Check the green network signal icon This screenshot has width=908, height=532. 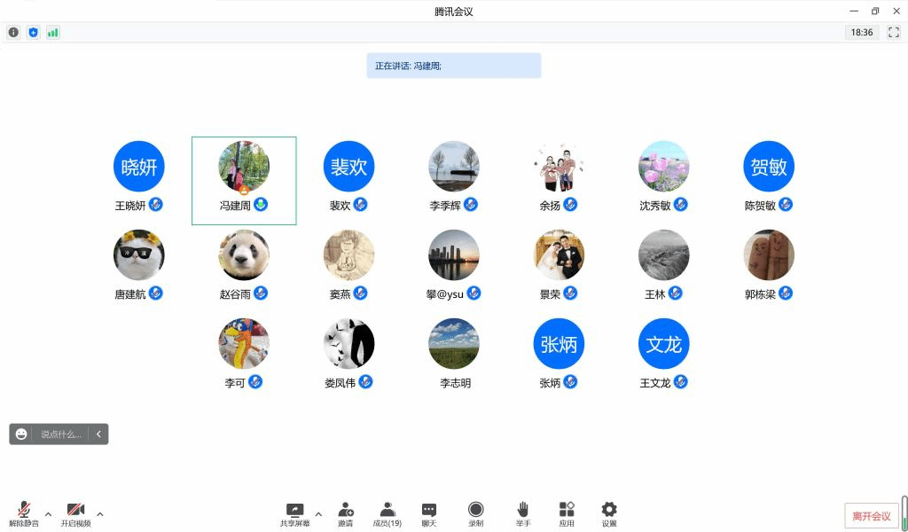[x=53, y=33]
